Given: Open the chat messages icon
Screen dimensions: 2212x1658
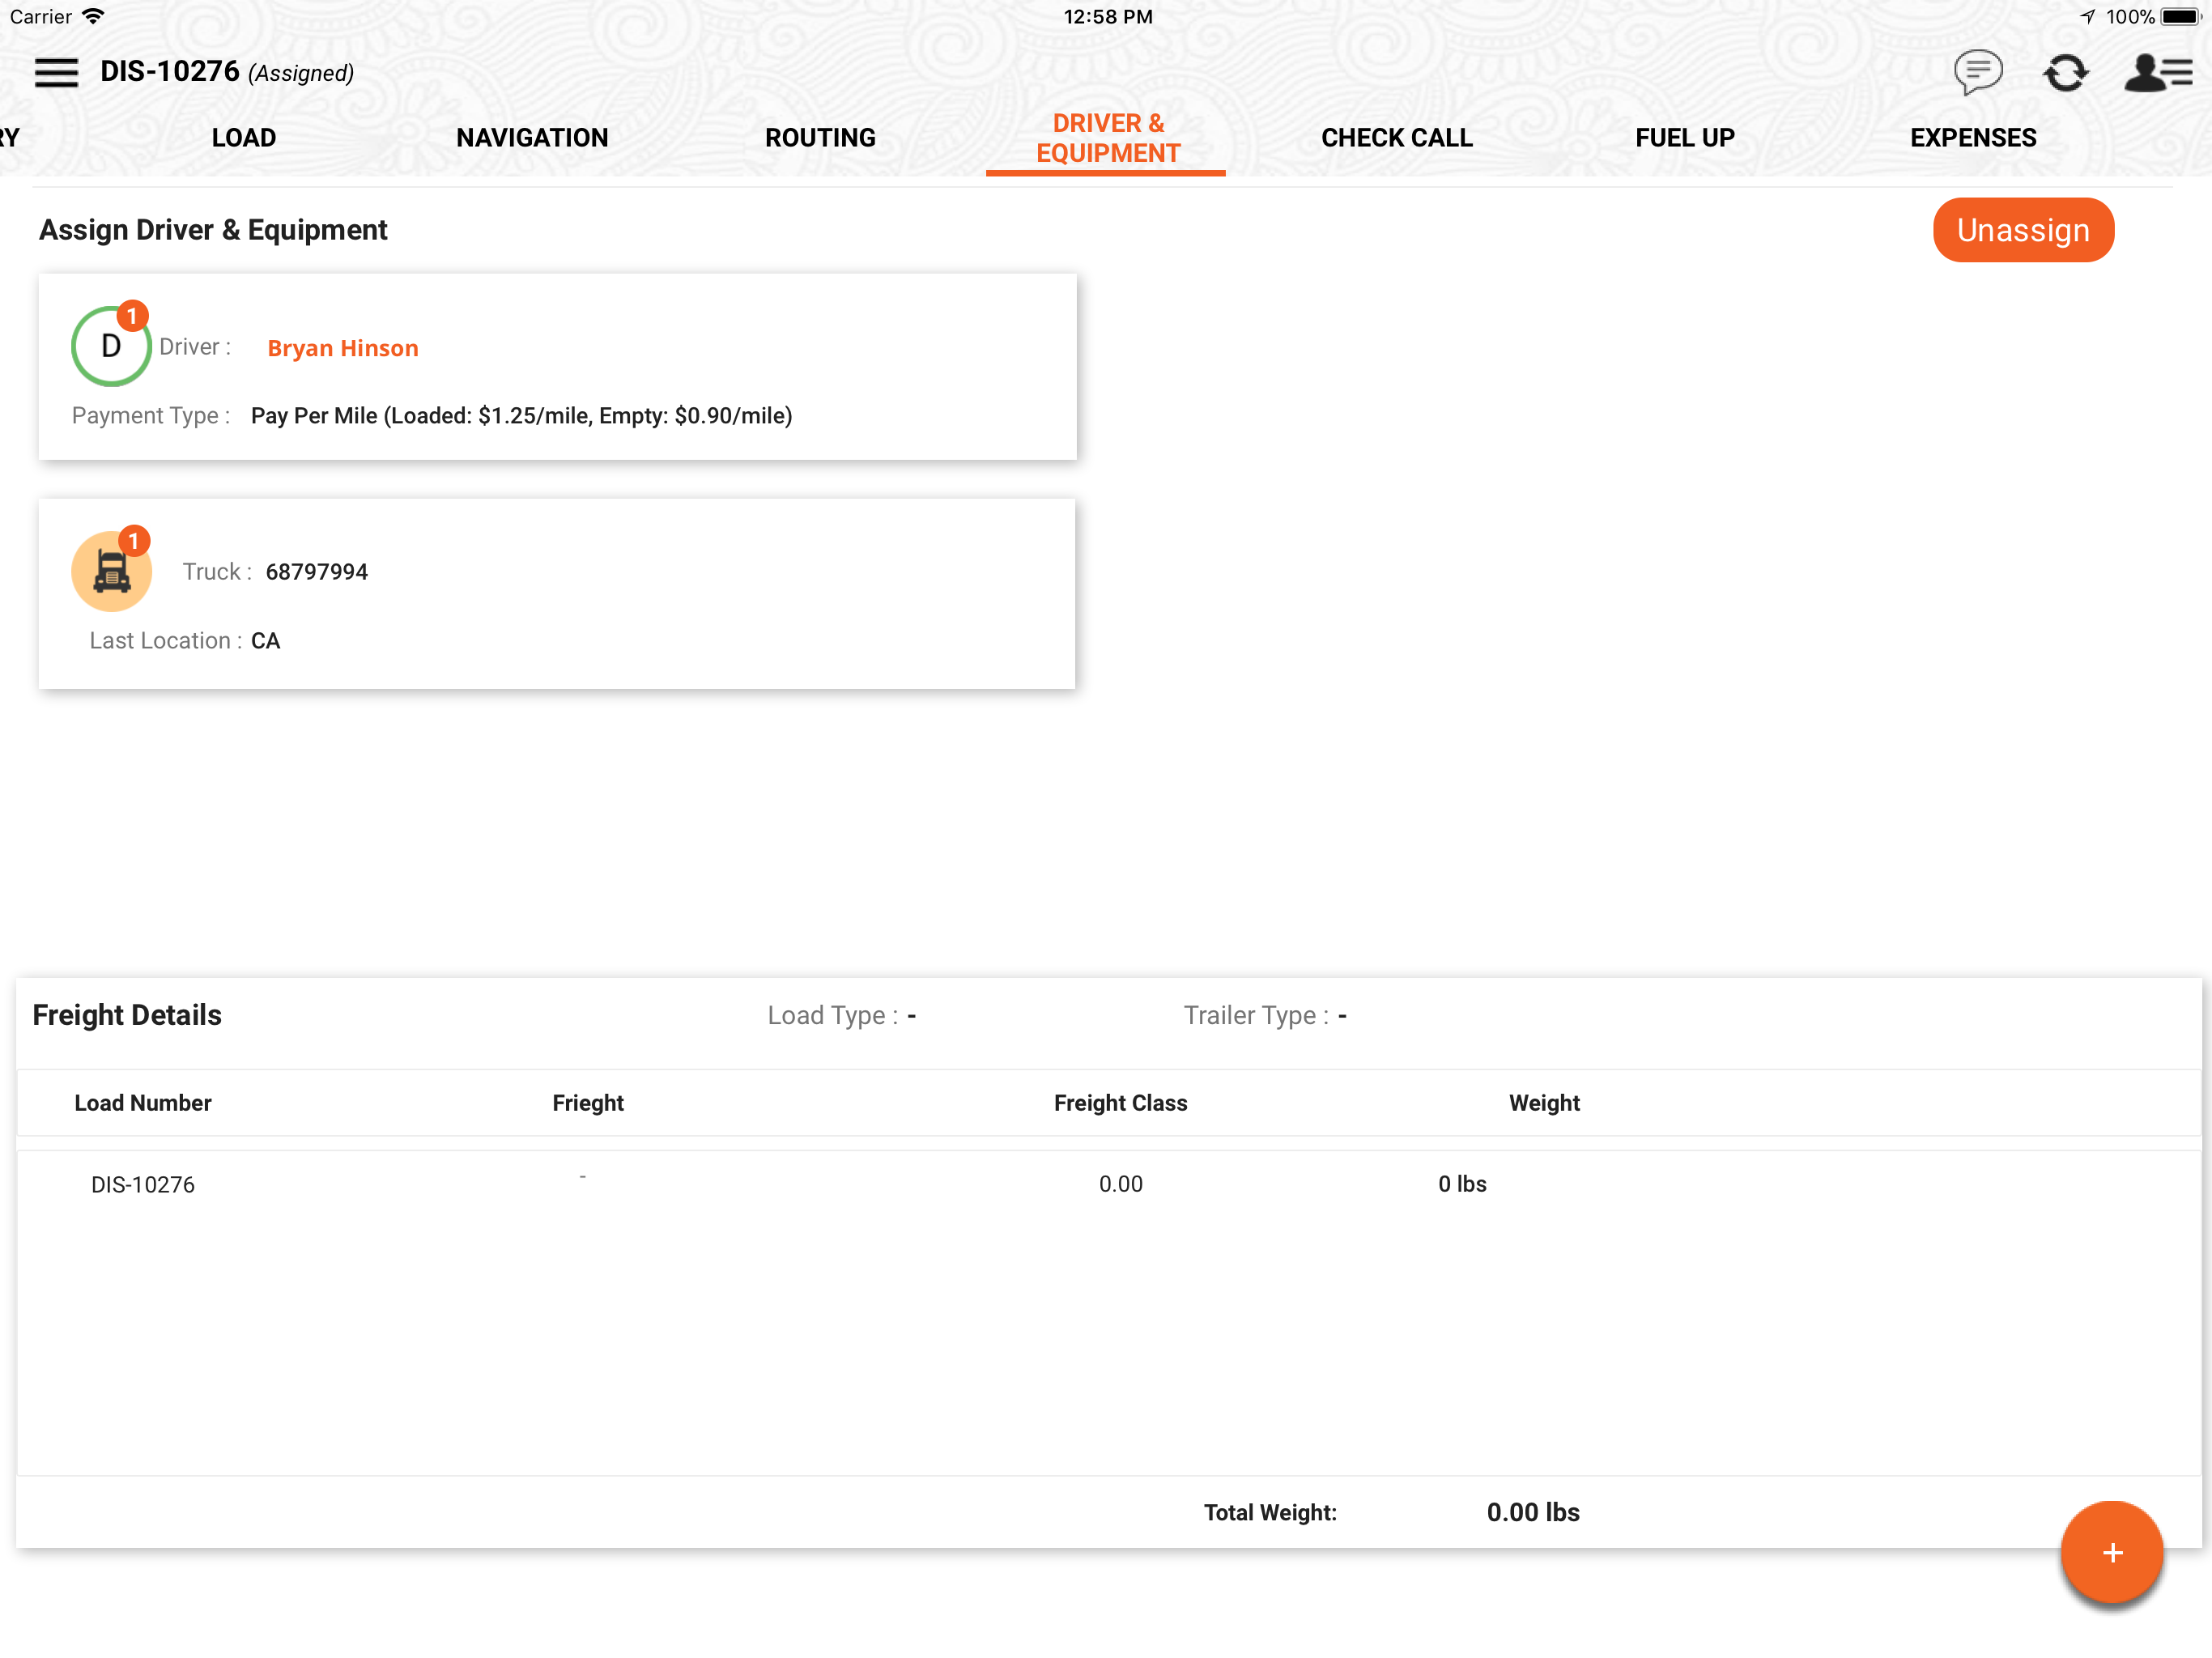Looking at the screenshot, I should pyautogui.click(x=1977, y=72).
